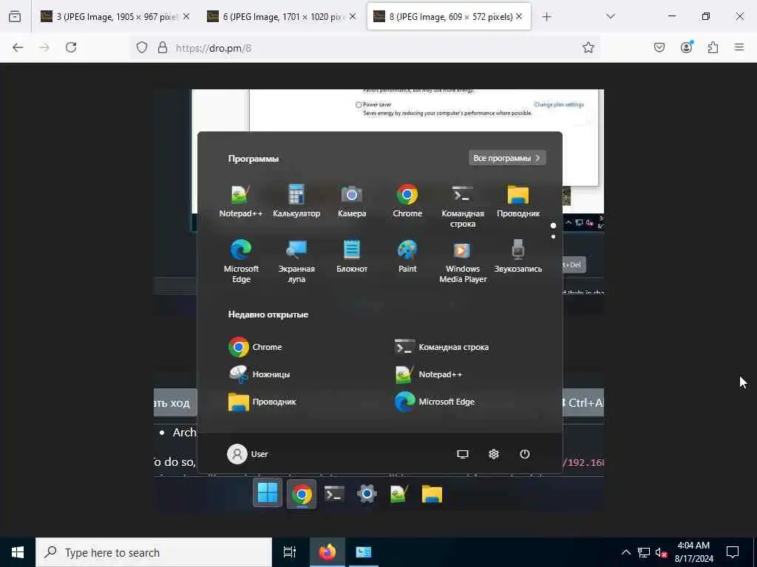
Task: Open the User account profile
Action: [x=248, y=454]
